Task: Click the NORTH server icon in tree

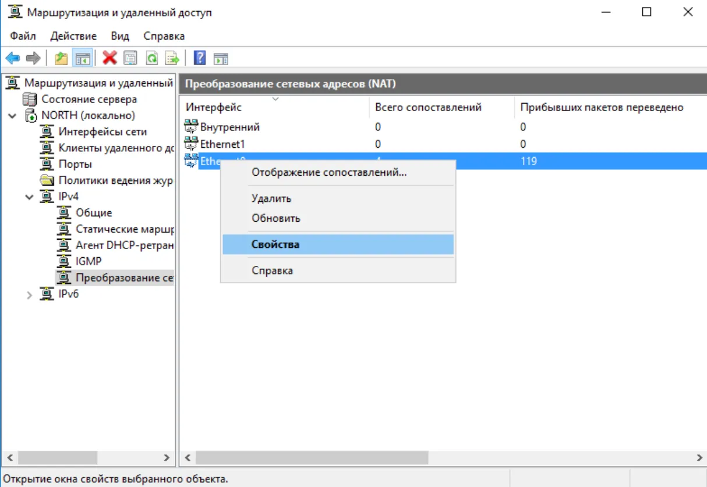Action: (31, 116)
